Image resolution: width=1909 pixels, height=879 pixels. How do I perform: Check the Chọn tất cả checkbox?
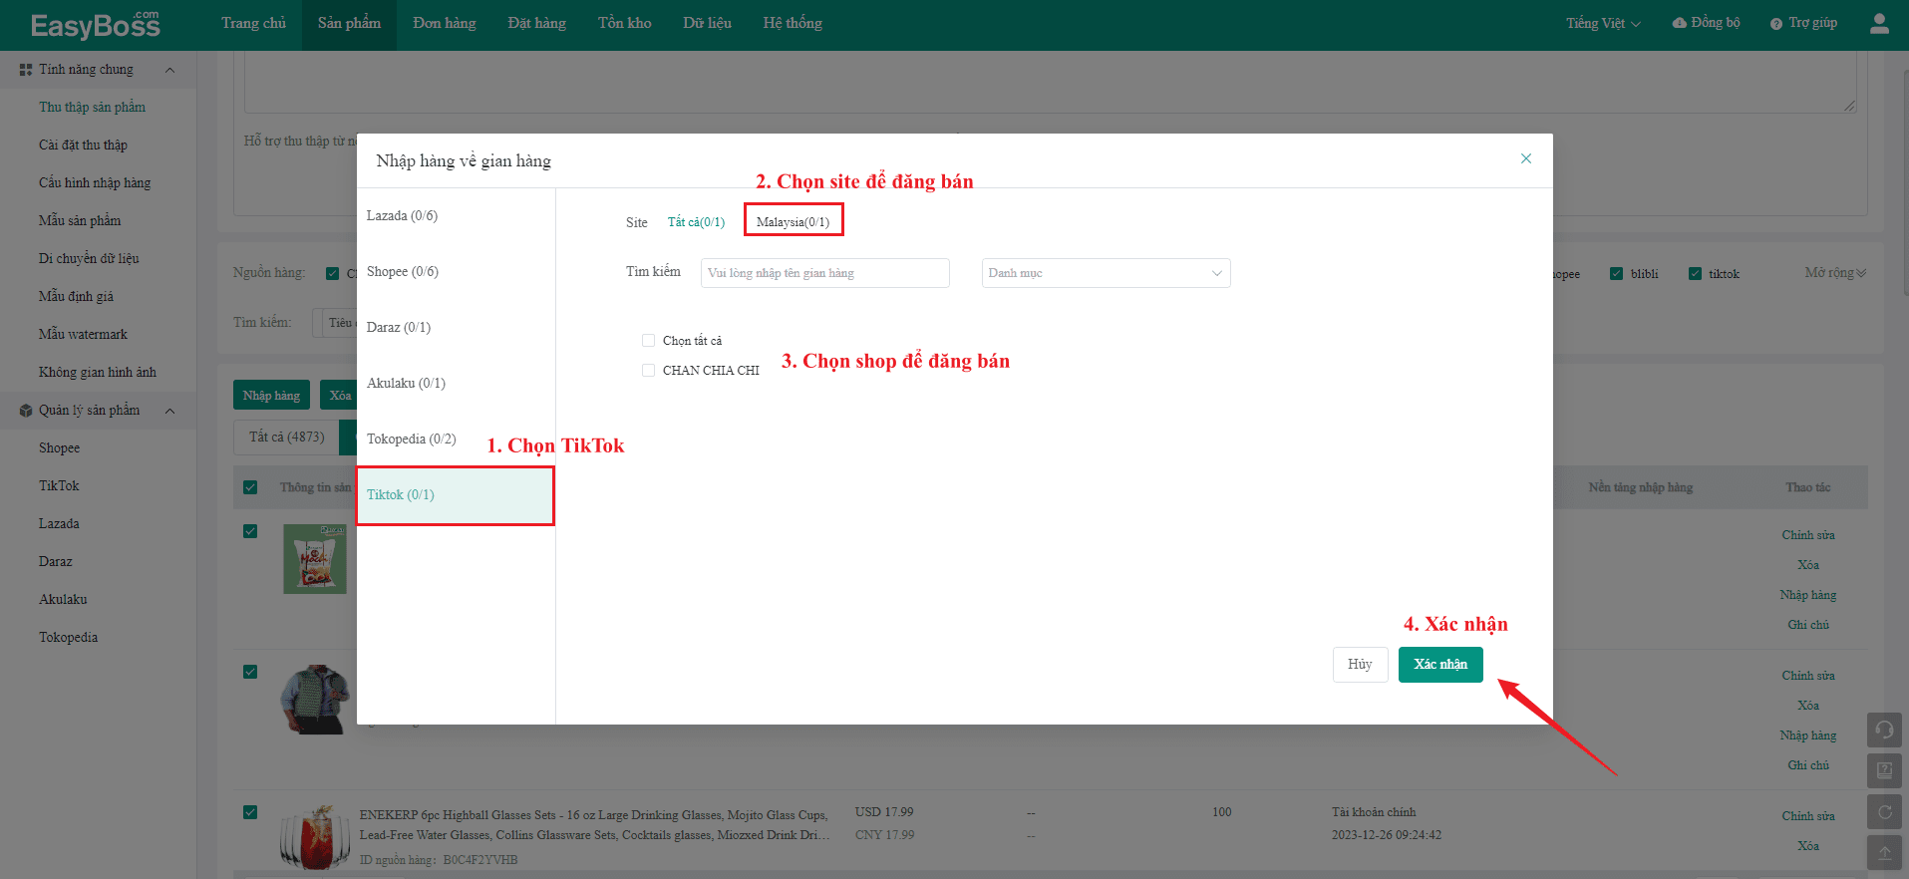[x=648, y=341]
